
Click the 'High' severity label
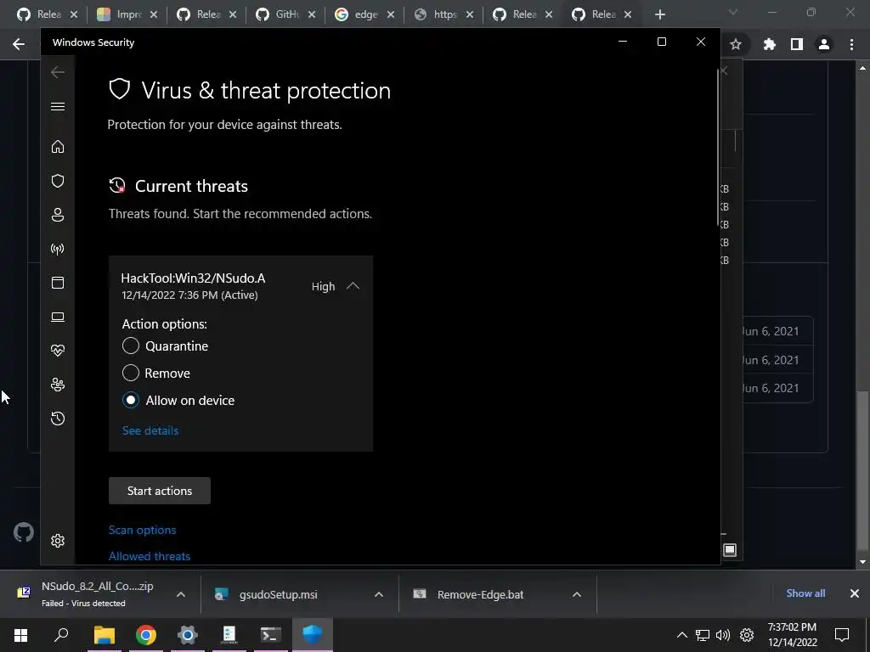pos(323,287)
